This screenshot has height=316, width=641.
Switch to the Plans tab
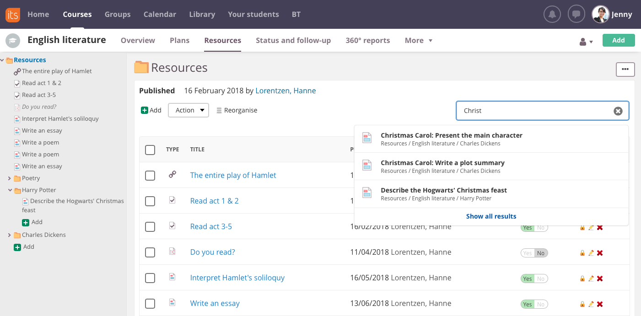179,41
